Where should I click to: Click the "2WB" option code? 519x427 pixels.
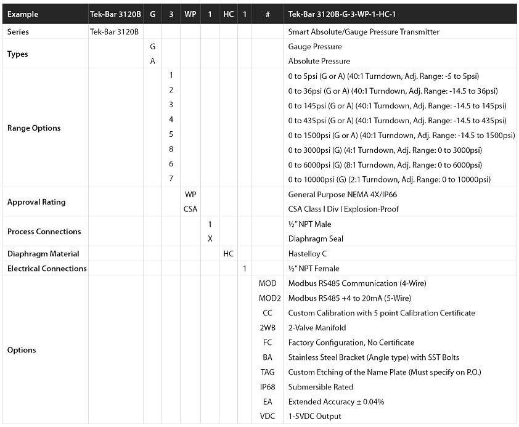[x=268, y=328]
